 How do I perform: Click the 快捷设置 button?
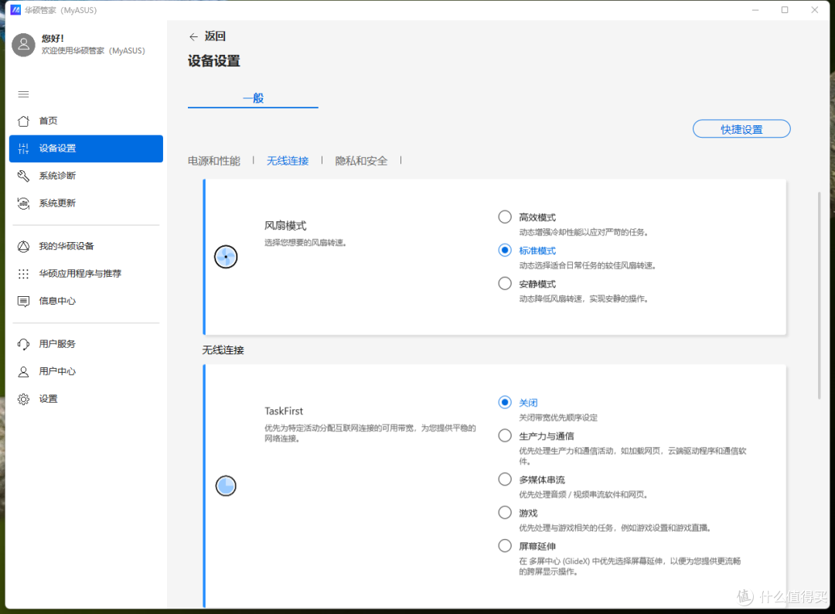(741, 129)
